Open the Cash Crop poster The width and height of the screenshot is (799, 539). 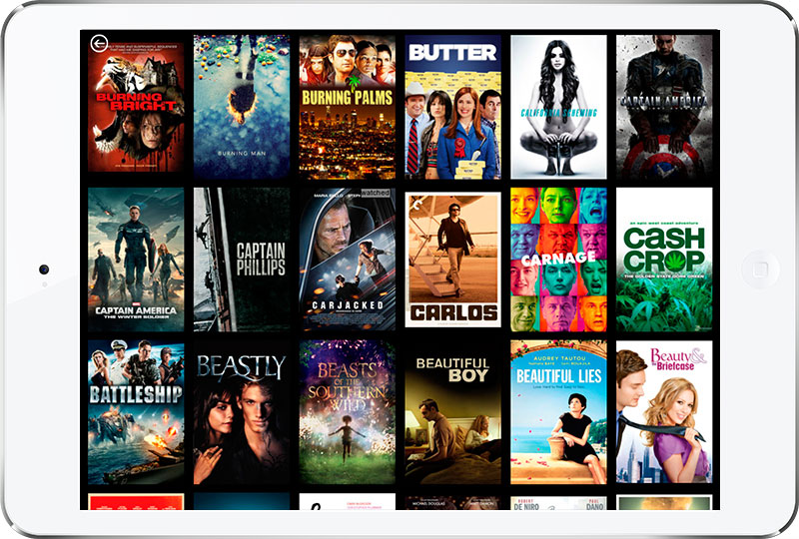pos(664,260)
